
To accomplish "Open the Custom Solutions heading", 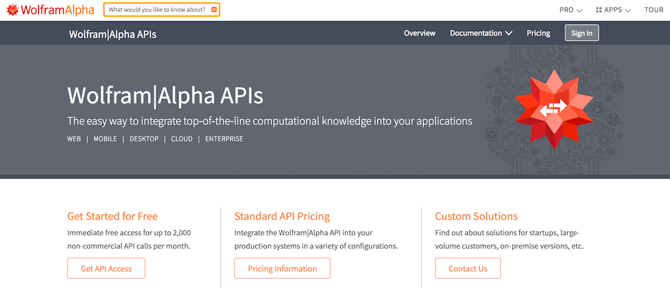I will pyautogui.click(x=476, y=216).
